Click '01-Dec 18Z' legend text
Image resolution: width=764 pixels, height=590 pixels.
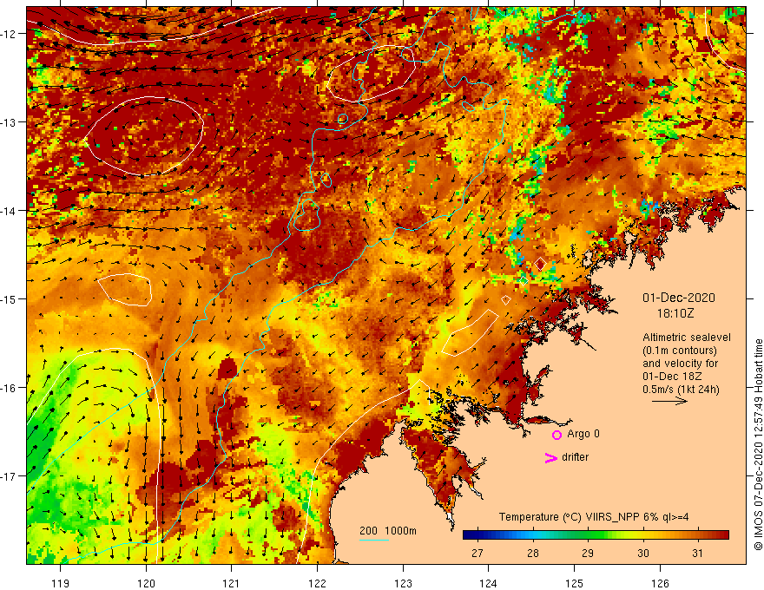[x=672, y=377]
